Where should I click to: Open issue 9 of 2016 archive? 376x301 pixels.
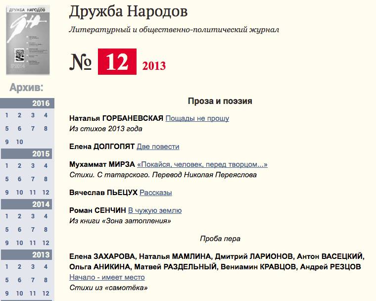[7, 142]
